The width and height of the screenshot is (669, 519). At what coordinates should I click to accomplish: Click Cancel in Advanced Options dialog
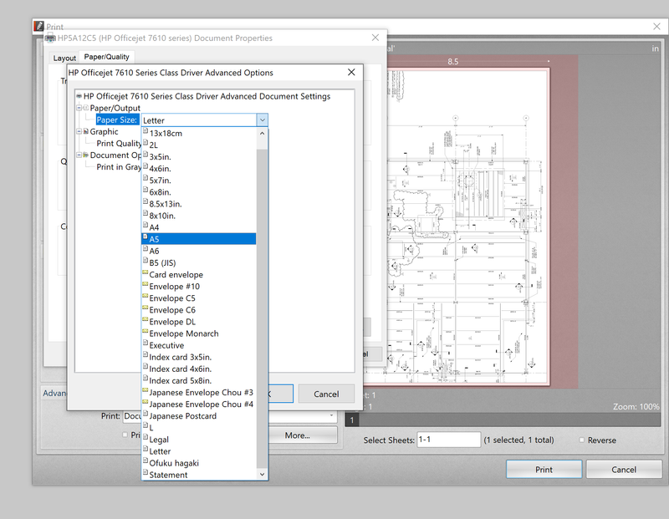tap(326, 394)
